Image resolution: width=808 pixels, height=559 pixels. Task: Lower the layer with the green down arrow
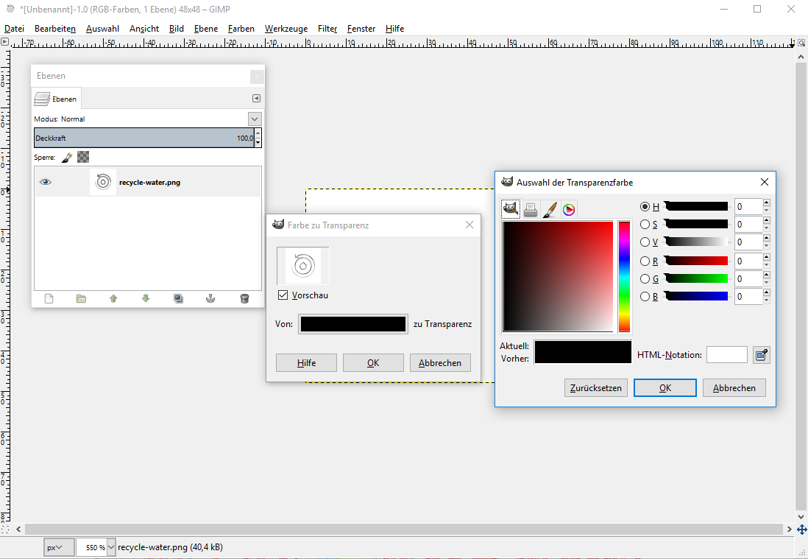(x=145, y=298)
